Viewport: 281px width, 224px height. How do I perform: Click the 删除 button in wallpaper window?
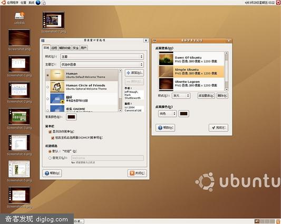tap(222, 96)
